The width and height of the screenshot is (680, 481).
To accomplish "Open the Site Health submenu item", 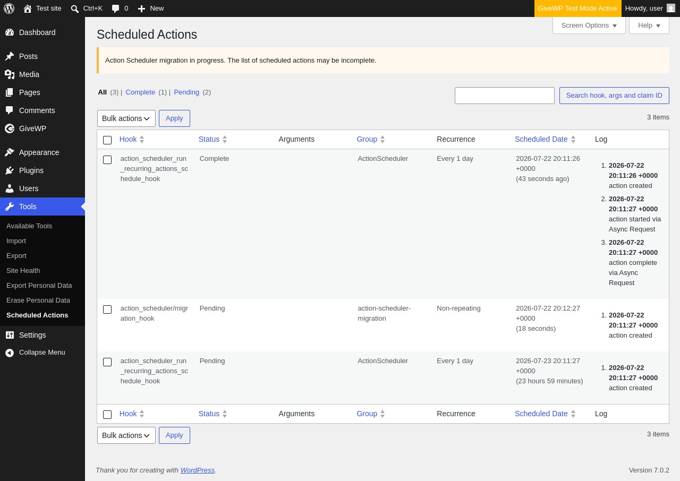I will point(23,270).
